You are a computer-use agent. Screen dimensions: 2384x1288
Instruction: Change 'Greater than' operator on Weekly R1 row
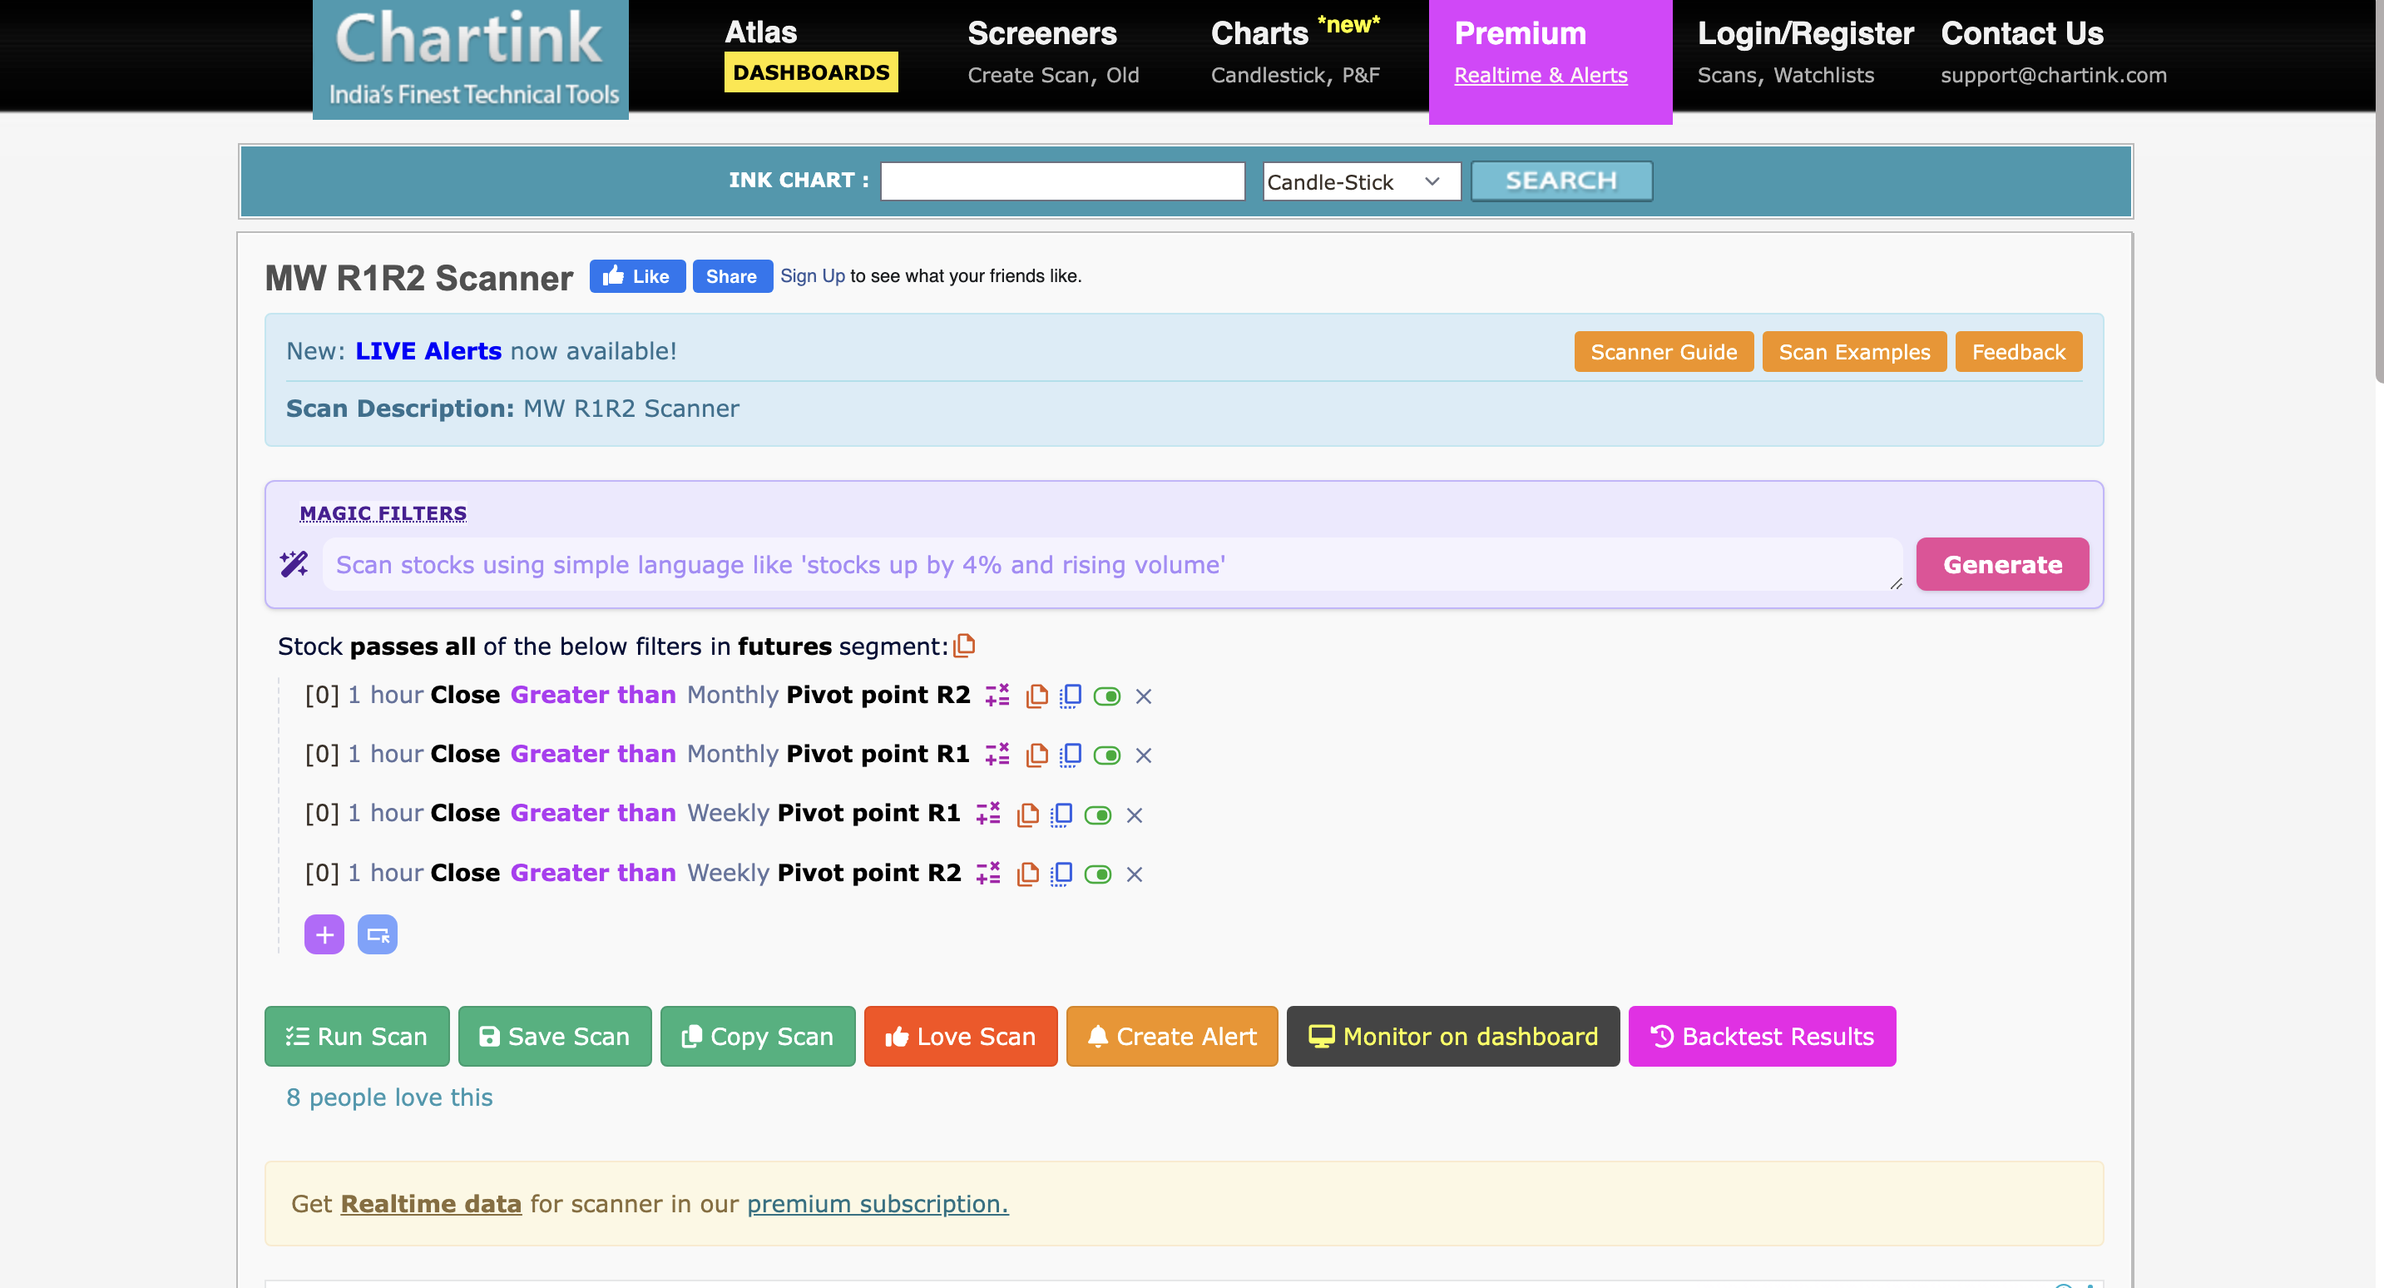pyautogui.click(x=593, y=813)
